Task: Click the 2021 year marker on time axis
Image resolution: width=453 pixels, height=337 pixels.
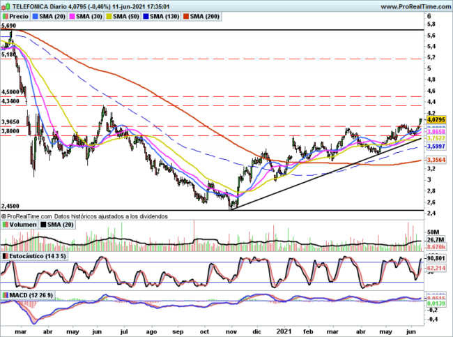Action: click(x=284, y=331)
